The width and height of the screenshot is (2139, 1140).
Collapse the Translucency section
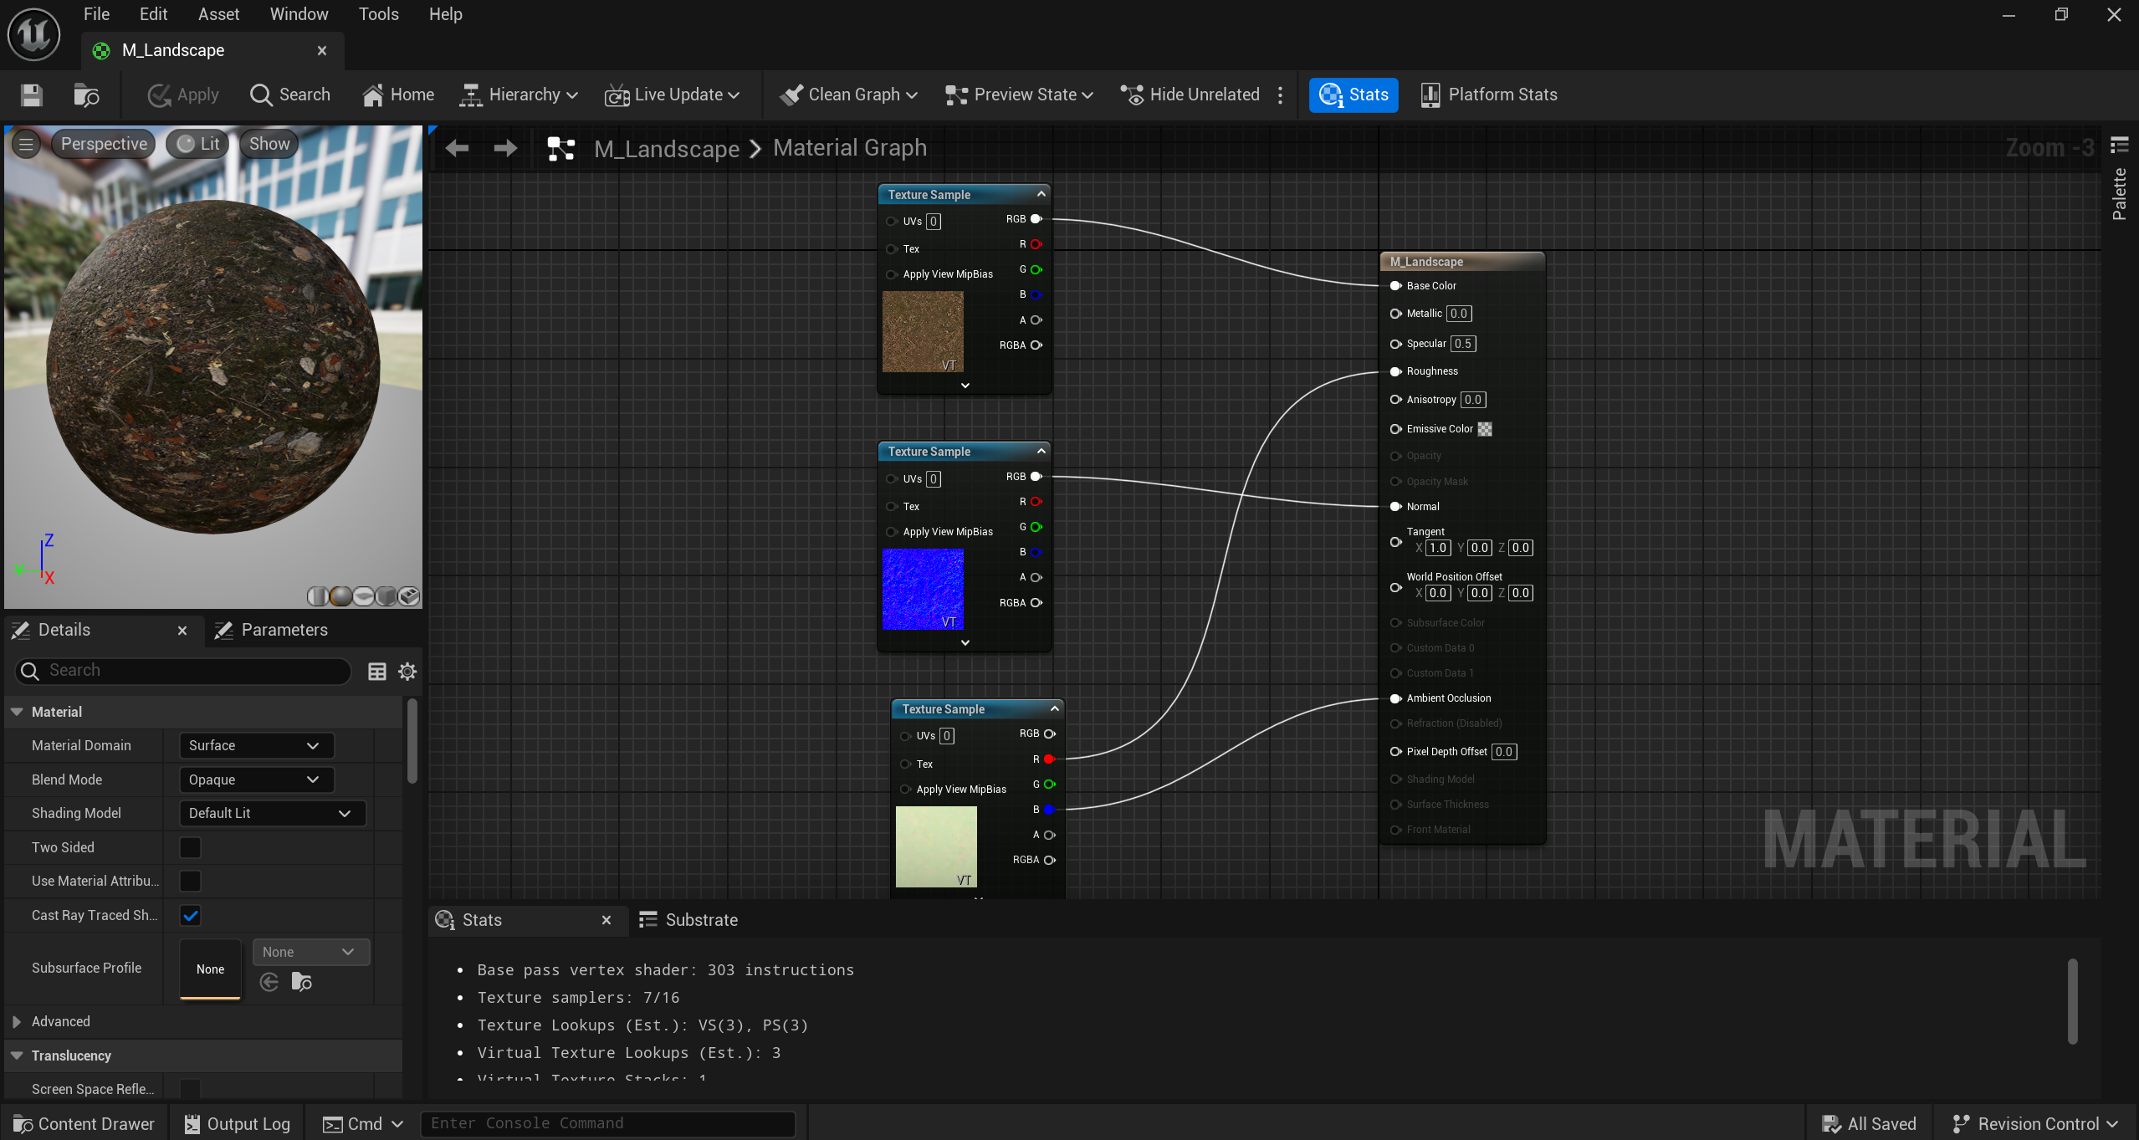(x=17, y=1056)
